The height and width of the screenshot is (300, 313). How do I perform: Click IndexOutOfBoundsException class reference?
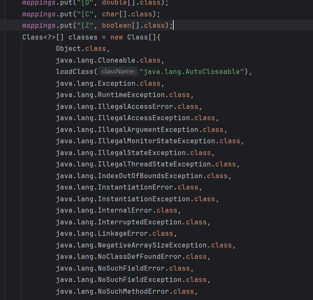pos(152,176)
